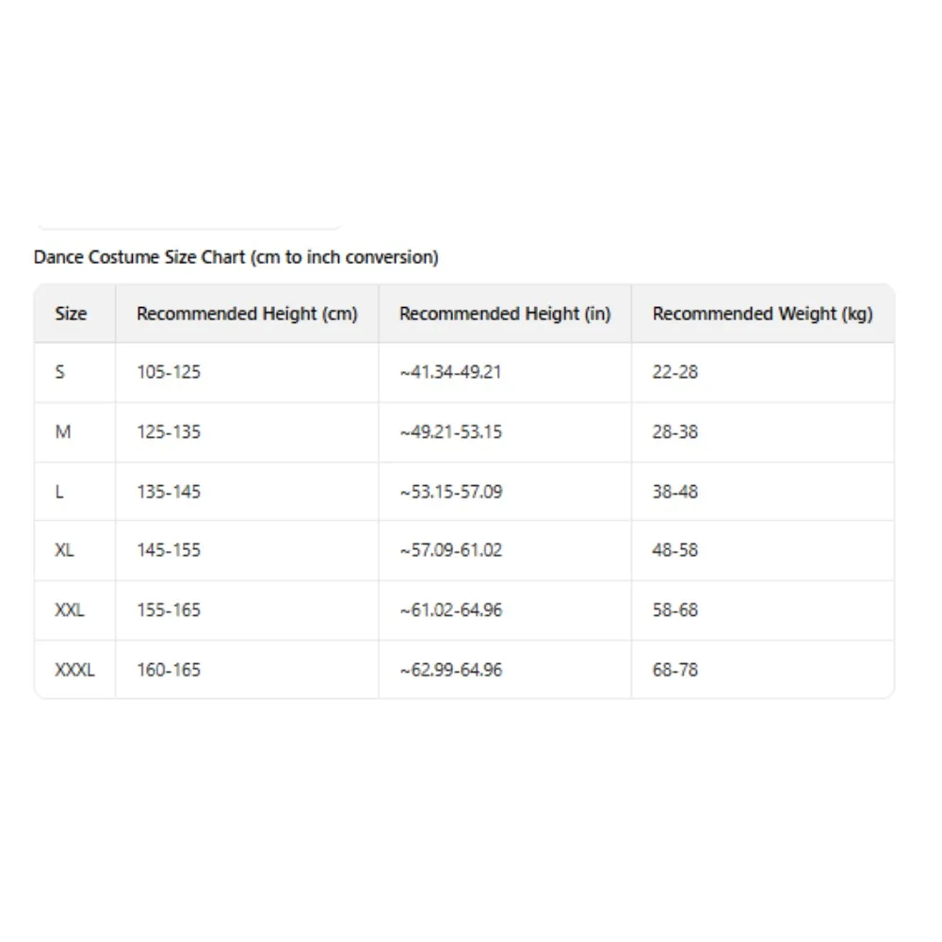Click the 38-48 weight cell
The image size is (942, 942).
tap(674, 492)
